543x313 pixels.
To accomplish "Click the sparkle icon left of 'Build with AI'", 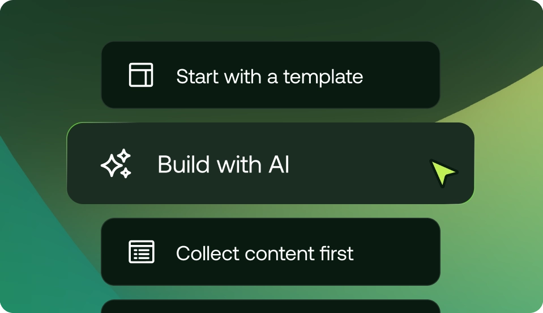I will coord(116,164).
